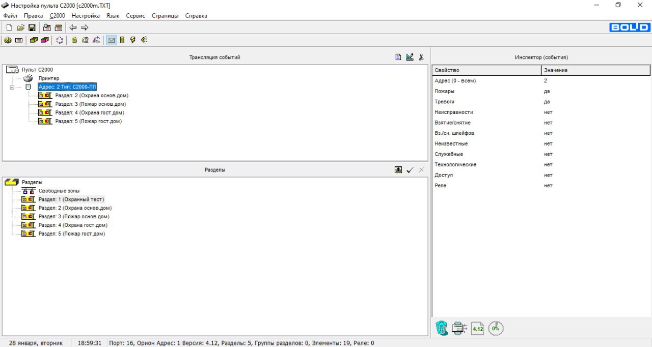This screenshot has height=347, width=652.
Task: Go forward with the right arrow
Action: (85, 27)
